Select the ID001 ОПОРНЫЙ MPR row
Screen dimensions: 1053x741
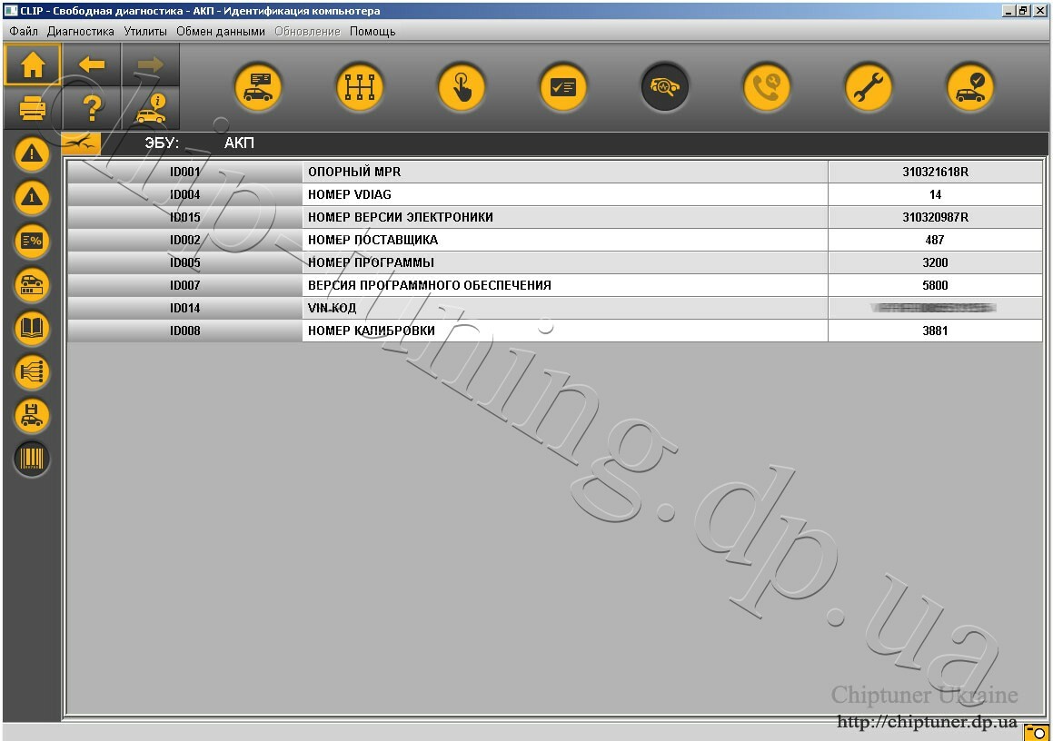click(555, 172)
